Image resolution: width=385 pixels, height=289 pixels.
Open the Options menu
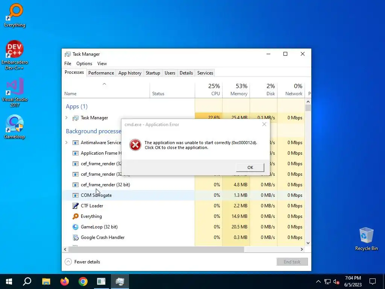coord(84,63)
